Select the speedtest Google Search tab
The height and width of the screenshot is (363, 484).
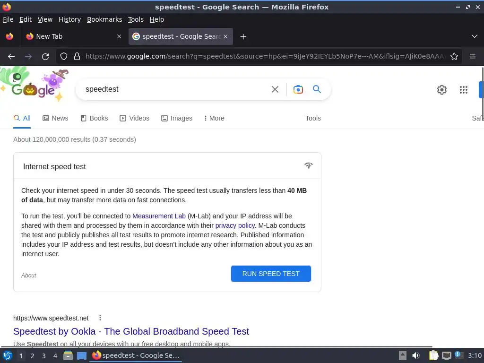click(x=181, y=36)
